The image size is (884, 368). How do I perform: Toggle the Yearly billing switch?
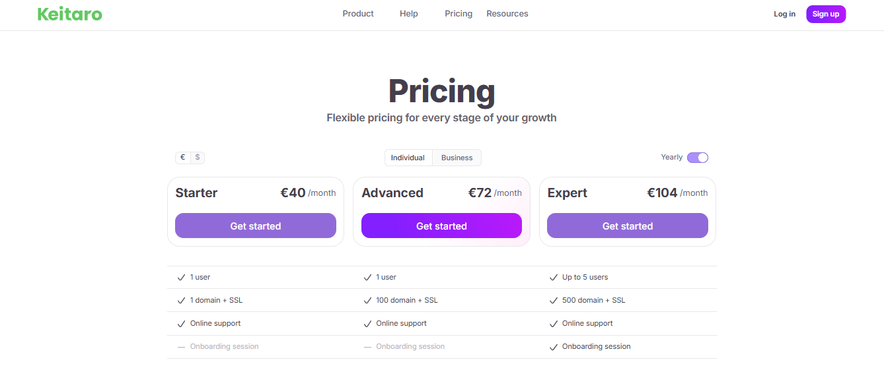[x=698, y=158]
